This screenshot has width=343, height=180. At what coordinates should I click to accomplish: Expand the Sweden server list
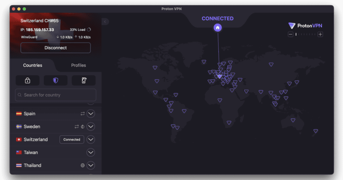click(91, 127)
